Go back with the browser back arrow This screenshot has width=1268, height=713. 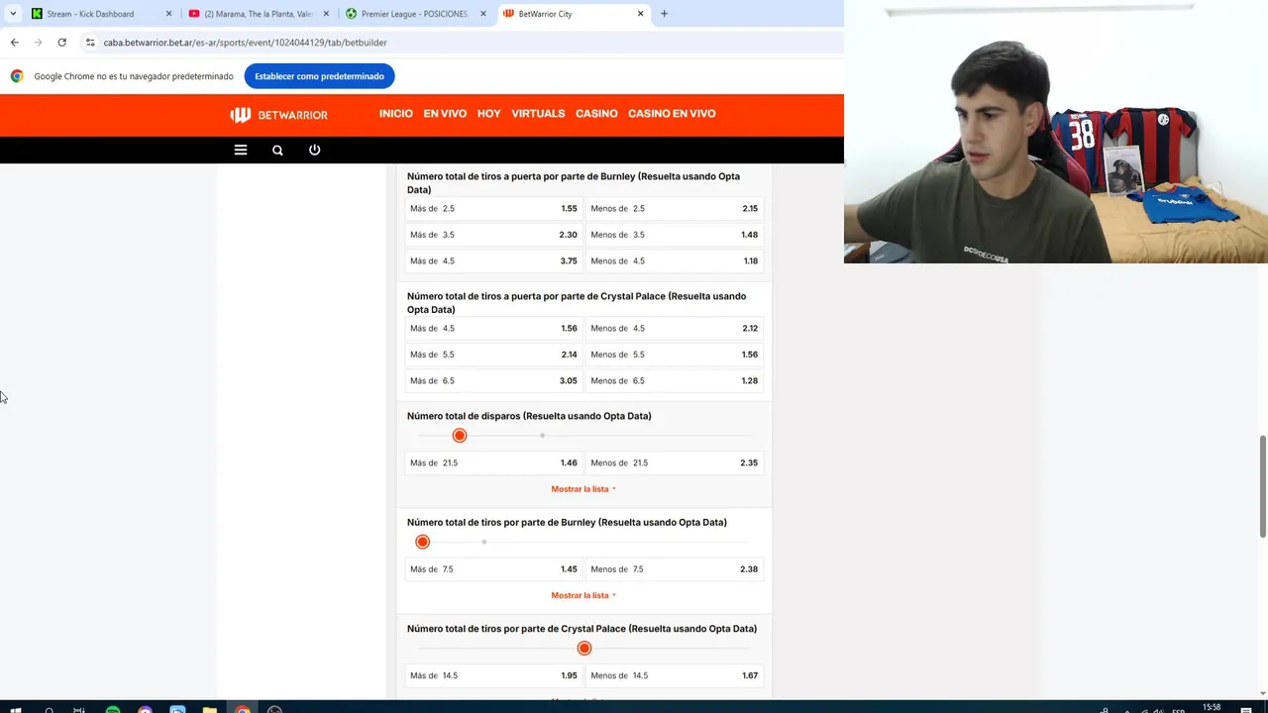tap(14, 43)
